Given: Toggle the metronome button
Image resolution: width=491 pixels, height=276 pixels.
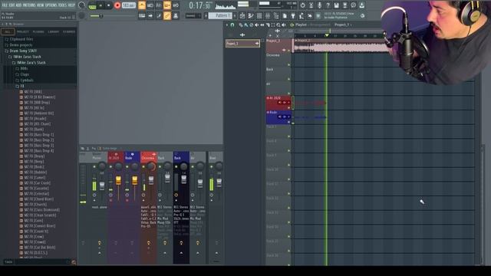Looking at the screenshot, I should (142, 5).
